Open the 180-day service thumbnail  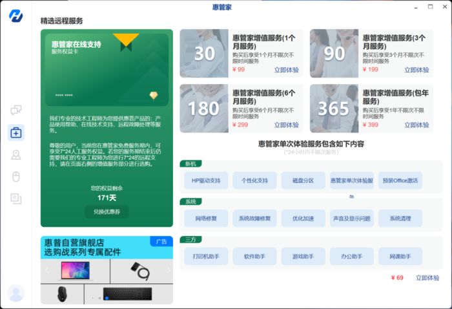point(204,109)
